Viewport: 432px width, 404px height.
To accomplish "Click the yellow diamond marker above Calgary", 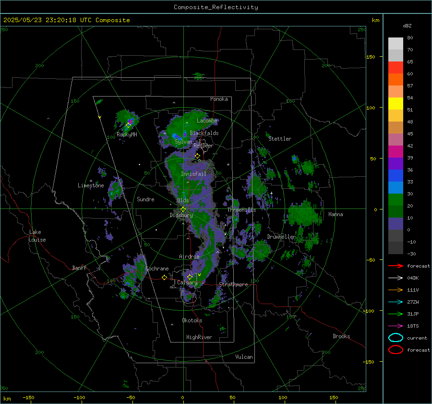I will pyautogui.click(x=190, y=277).
